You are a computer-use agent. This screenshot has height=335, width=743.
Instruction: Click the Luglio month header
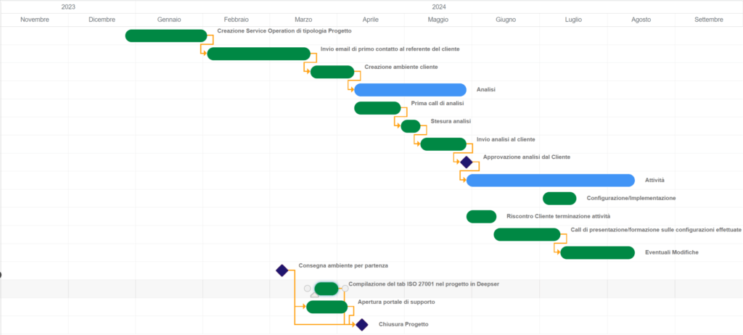coord(573,20)
